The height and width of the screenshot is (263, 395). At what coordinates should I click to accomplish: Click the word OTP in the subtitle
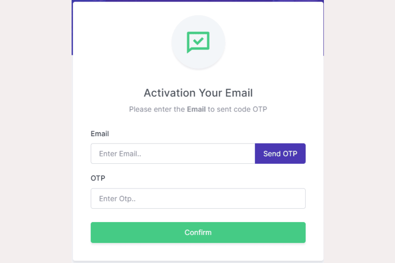(260, 109)
